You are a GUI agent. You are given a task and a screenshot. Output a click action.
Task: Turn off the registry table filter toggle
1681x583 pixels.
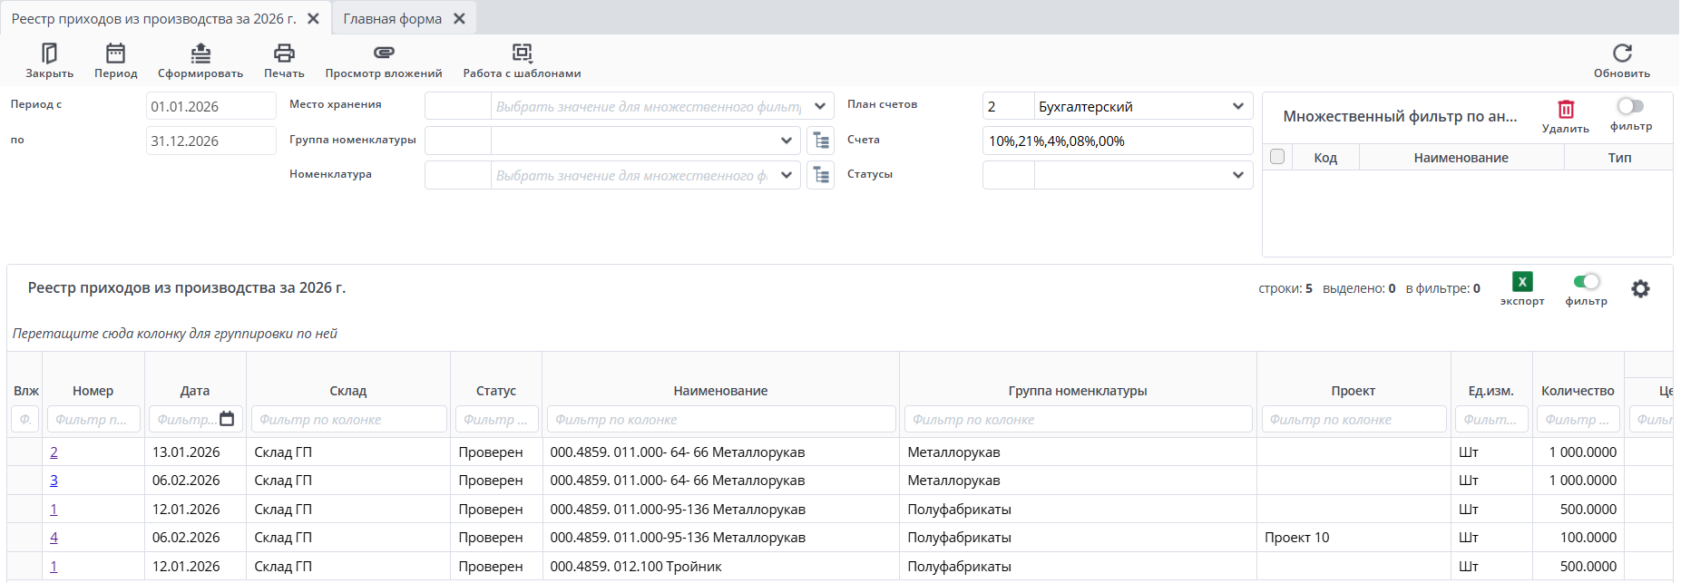[1586, 282]
